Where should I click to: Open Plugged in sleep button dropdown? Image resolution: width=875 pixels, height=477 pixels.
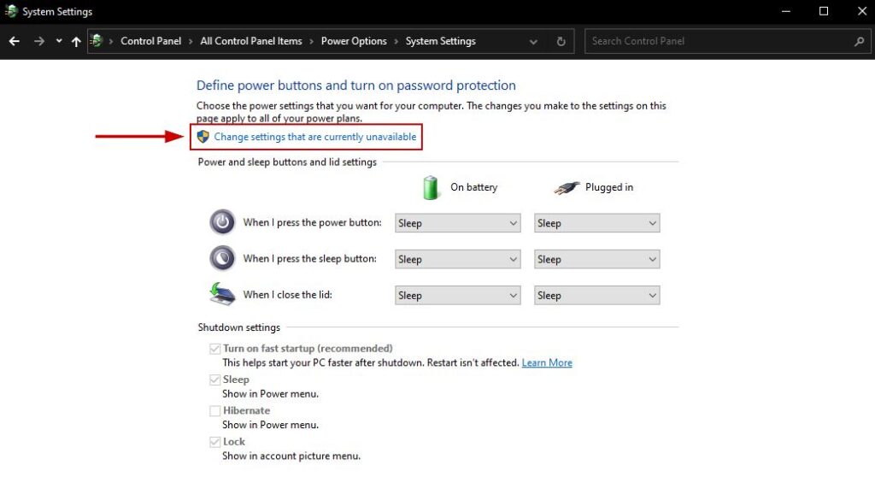pyautogui.click(x=597, y=259)
